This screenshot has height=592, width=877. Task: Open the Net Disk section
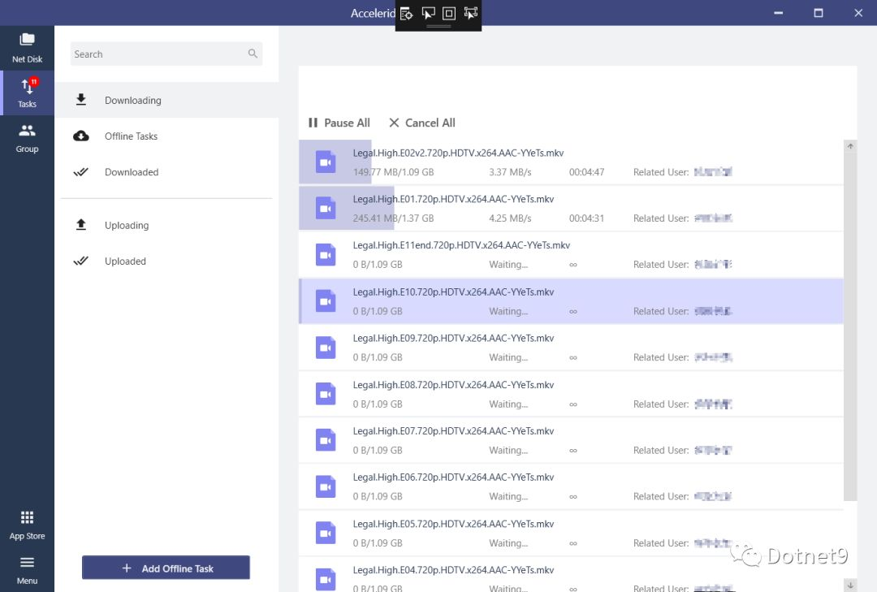tap(27, 48)
